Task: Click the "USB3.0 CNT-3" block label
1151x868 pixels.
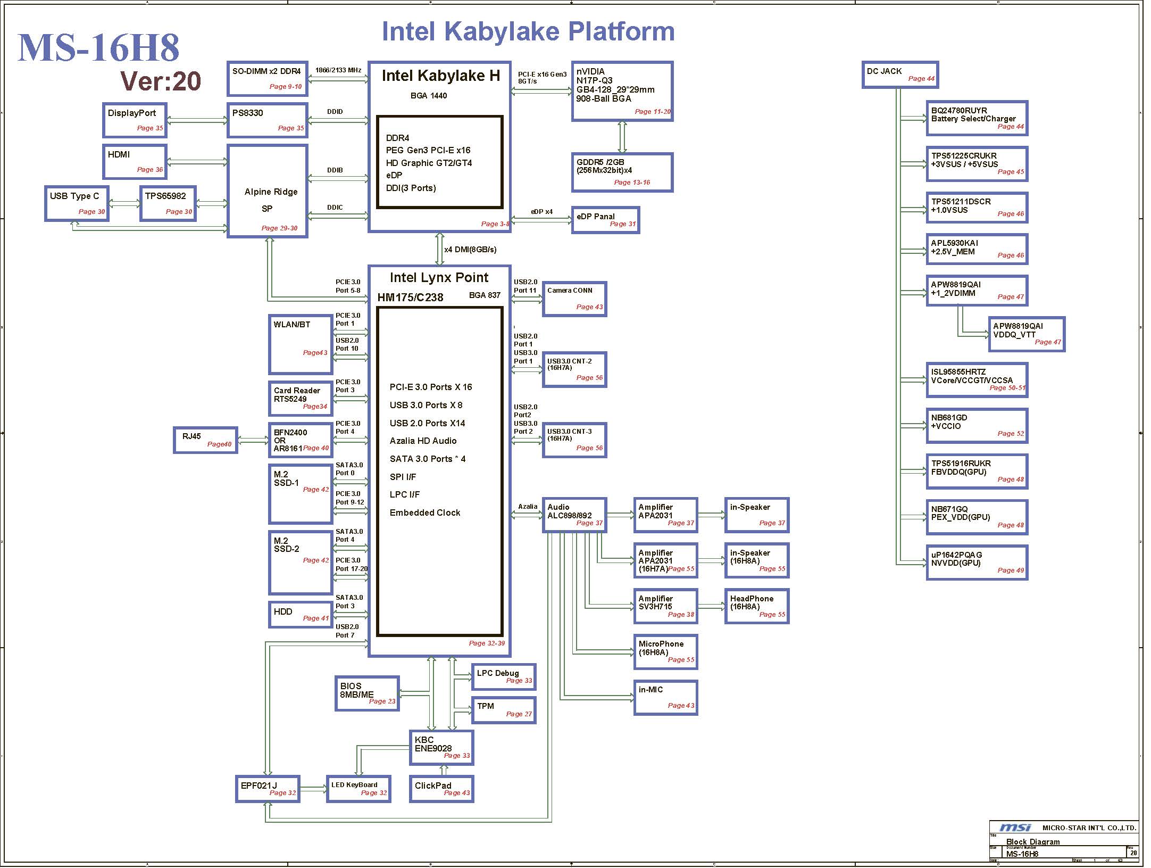Action: click(570, 432)
